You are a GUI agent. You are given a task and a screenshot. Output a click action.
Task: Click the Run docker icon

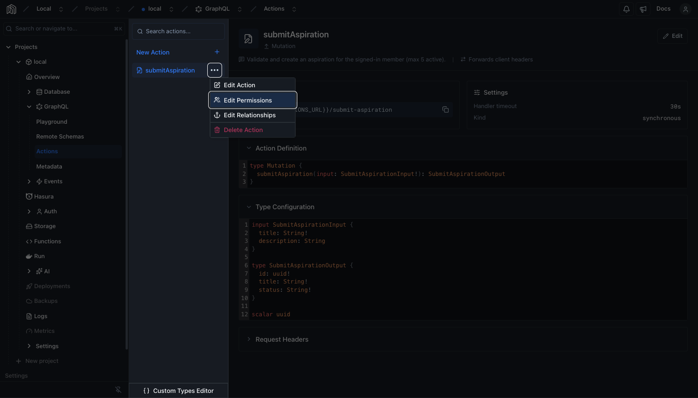pyautogui.click(x=29, y=256)
